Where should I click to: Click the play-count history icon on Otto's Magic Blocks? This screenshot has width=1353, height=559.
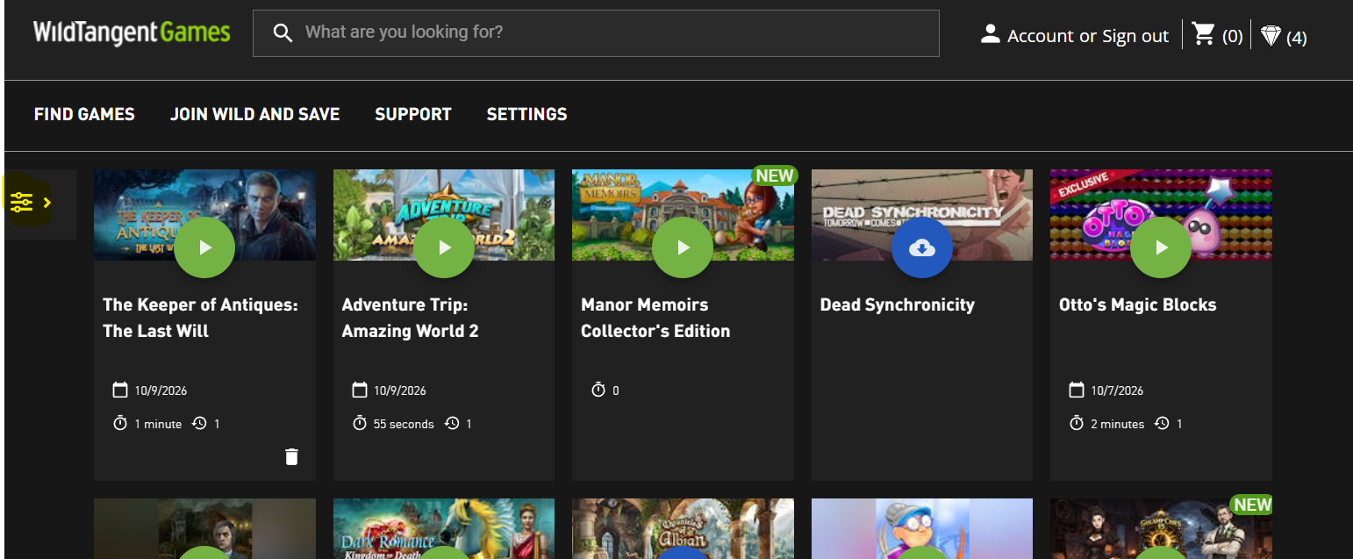[x=1162, y=423]
